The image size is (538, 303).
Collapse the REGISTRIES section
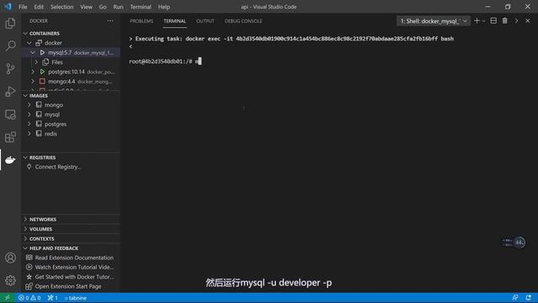point(25,157)
